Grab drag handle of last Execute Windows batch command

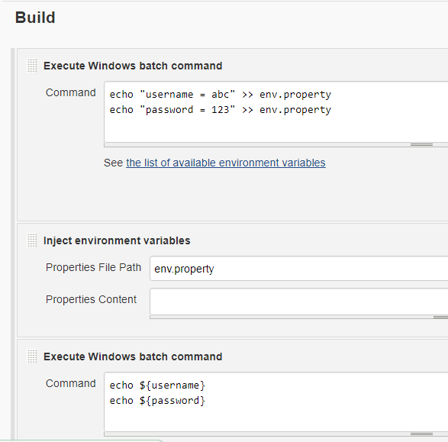(x=32, y=357)
